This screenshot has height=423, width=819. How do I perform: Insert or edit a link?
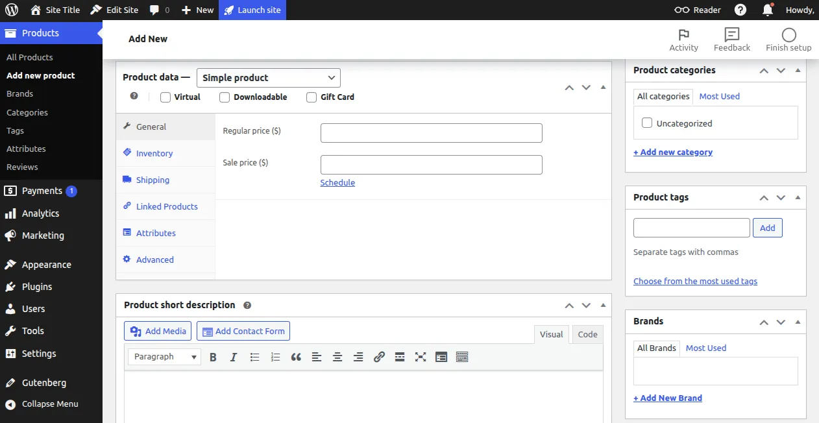379,357
